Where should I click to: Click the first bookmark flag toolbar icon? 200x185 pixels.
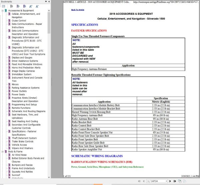pyautogui.click(x=11, y=6)
